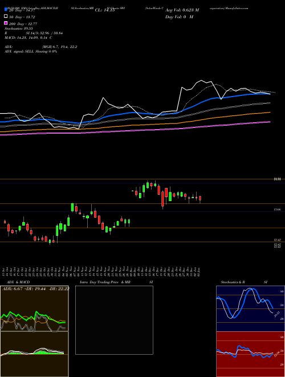The width and height of the screenshot is (285, 377).
Task: Select the '50 Day = 13.72' legend text
Action: click(x=22, y=17)
